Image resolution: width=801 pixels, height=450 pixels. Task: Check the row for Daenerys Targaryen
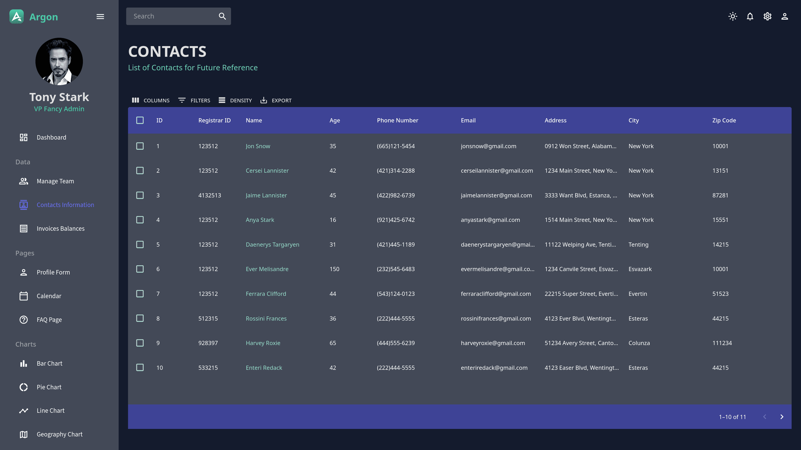[140, 245]
